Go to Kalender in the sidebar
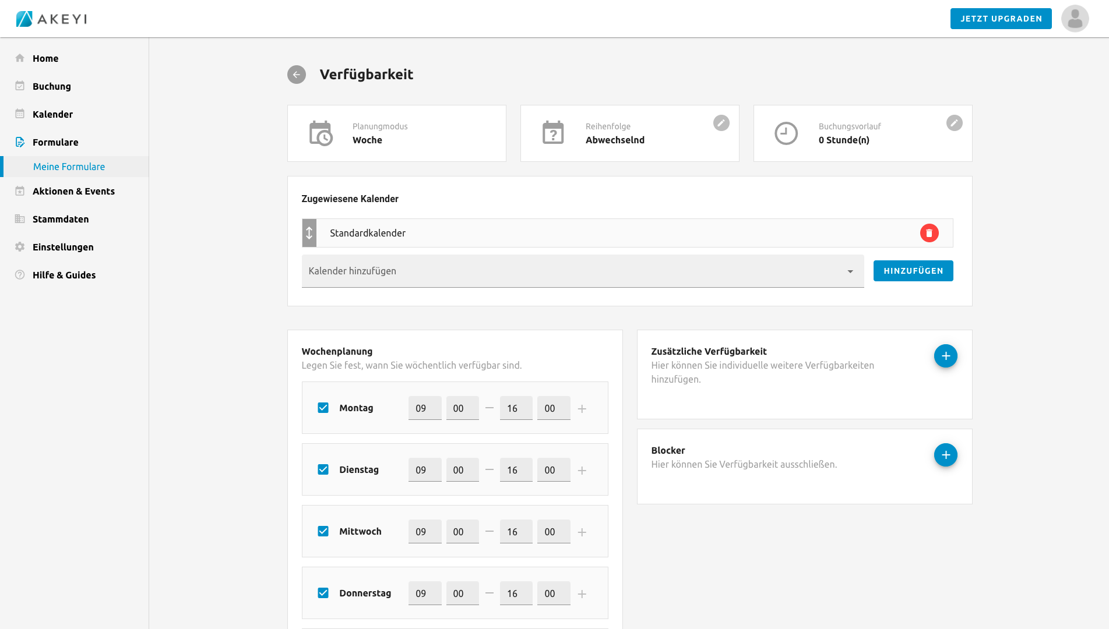Screen dimensions: 1109x629 (x=52, y=114)
